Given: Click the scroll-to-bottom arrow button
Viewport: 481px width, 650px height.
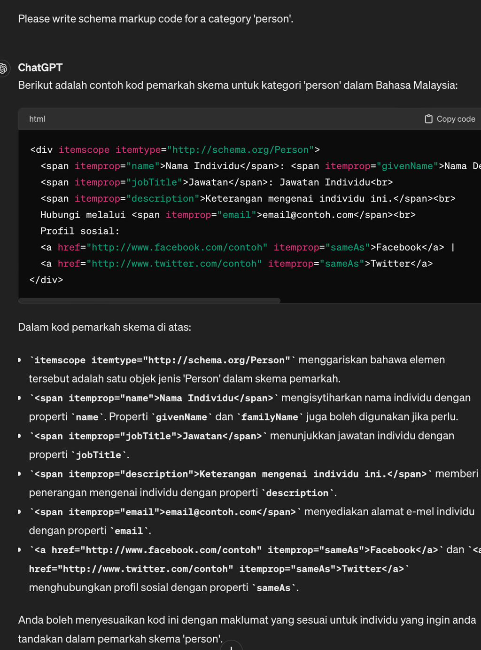Looking at the screenshot, I should coord(231,647).
